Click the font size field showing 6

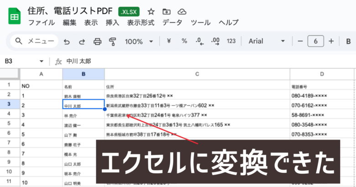tap(315, 41)
